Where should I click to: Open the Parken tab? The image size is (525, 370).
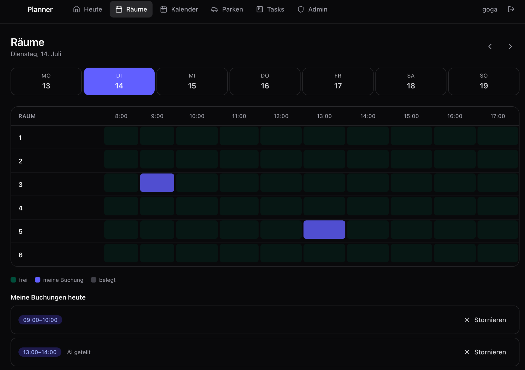coord(227,9)
